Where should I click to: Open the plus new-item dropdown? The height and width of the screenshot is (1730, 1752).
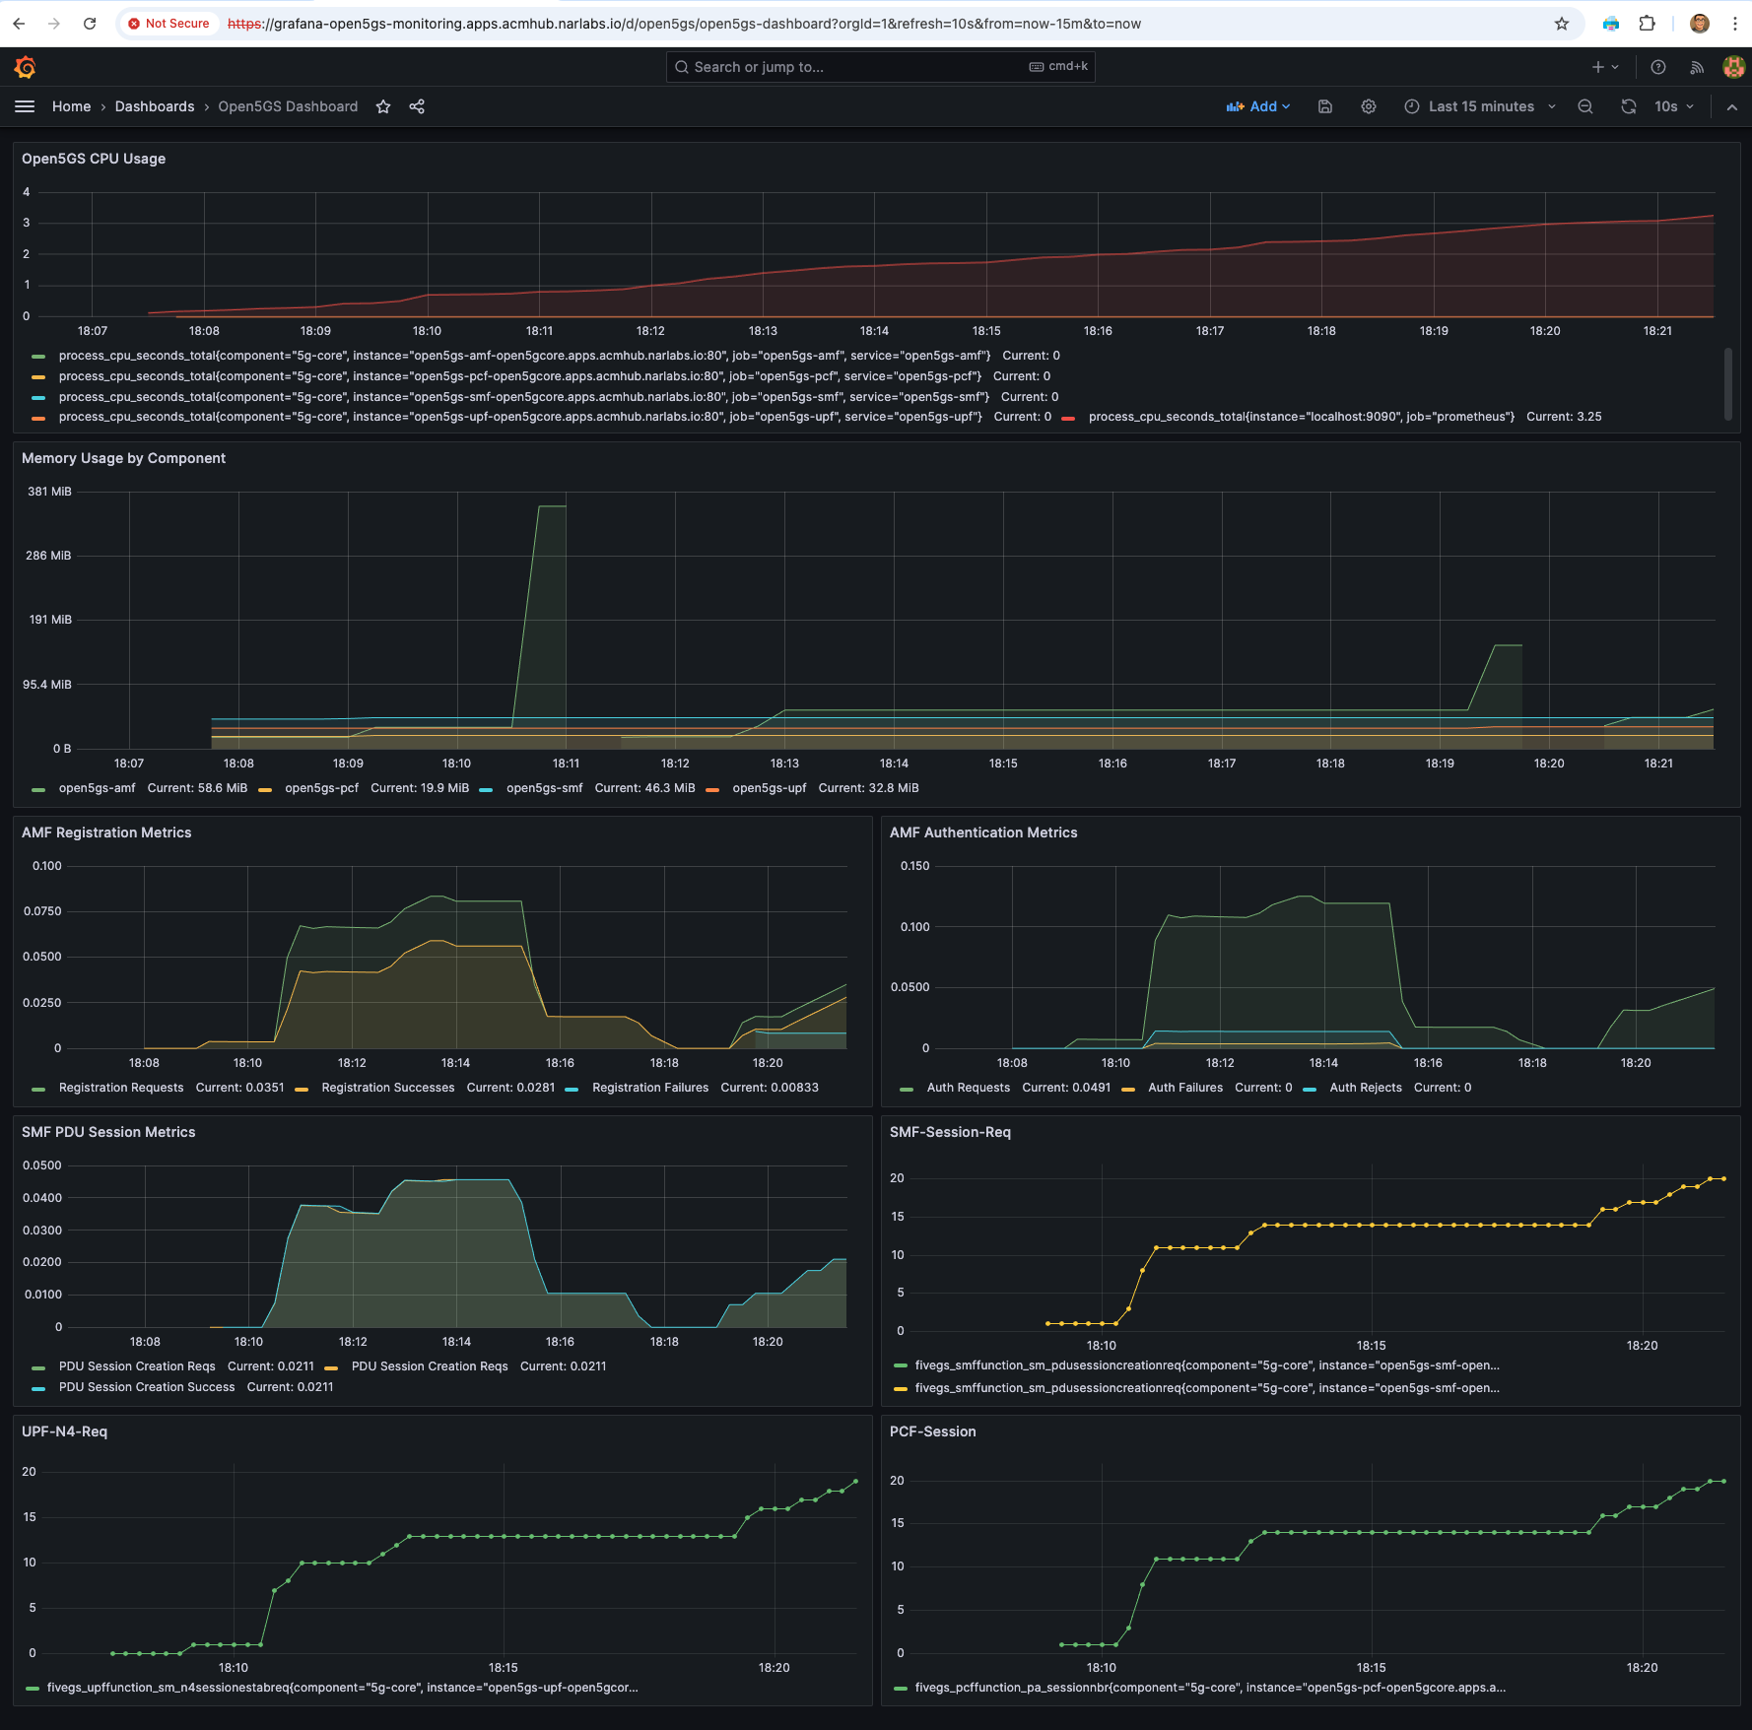click(x=1605, y=67)
